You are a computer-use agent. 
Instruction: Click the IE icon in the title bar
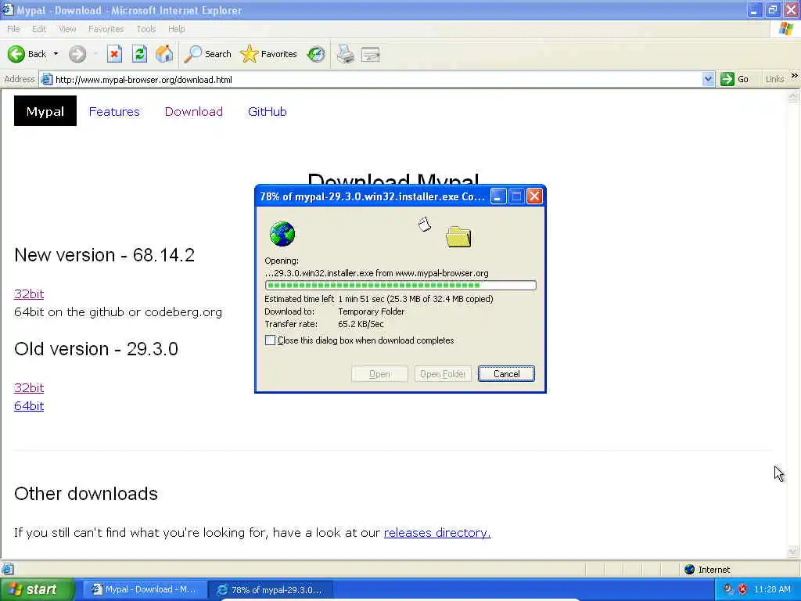(7, 9)
